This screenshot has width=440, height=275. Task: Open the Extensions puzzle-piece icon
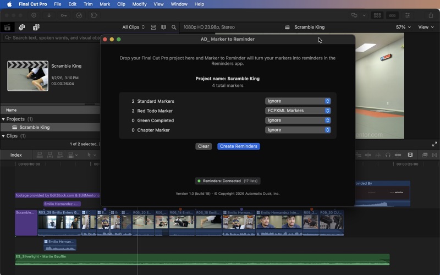(94, 15)
